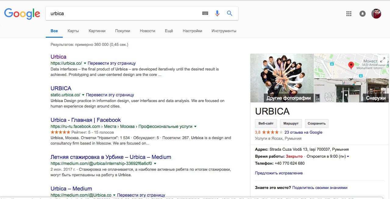Click Предложить исправление link
390x199 pixels.
pyautogui.click(x=279, y=173)
